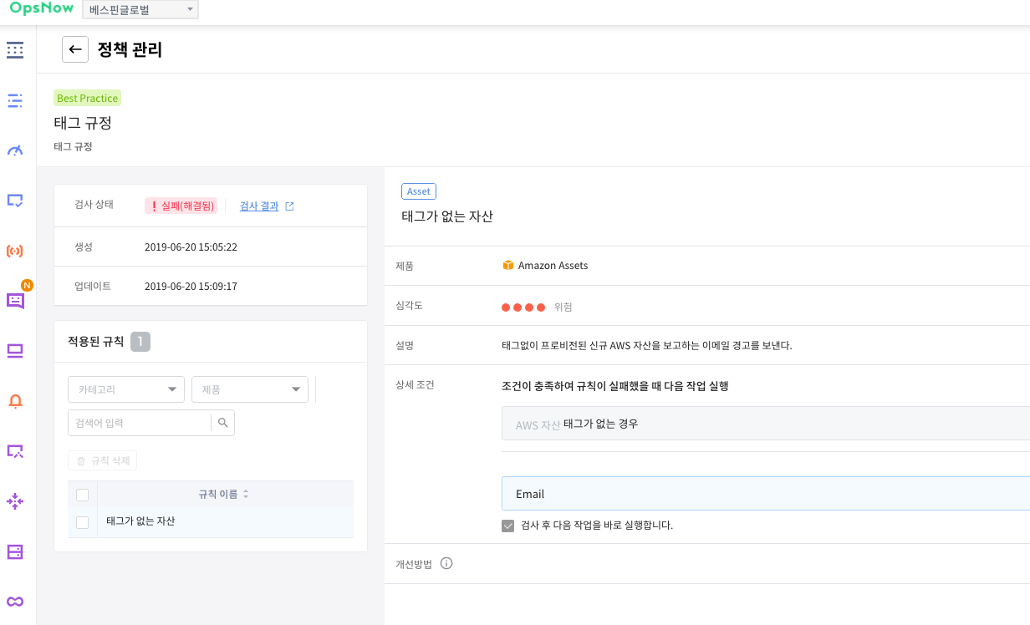This screenshot has height=625, width=1030.
Task: Click the 검사 결과 link
Action: click(259, 206)
